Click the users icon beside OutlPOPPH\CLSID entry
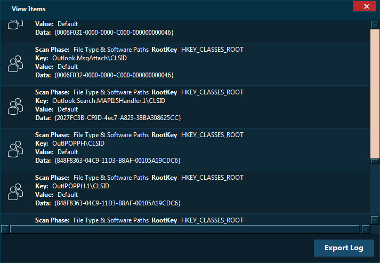Viewport: 380px width, 263px height. tap(15, 149)
